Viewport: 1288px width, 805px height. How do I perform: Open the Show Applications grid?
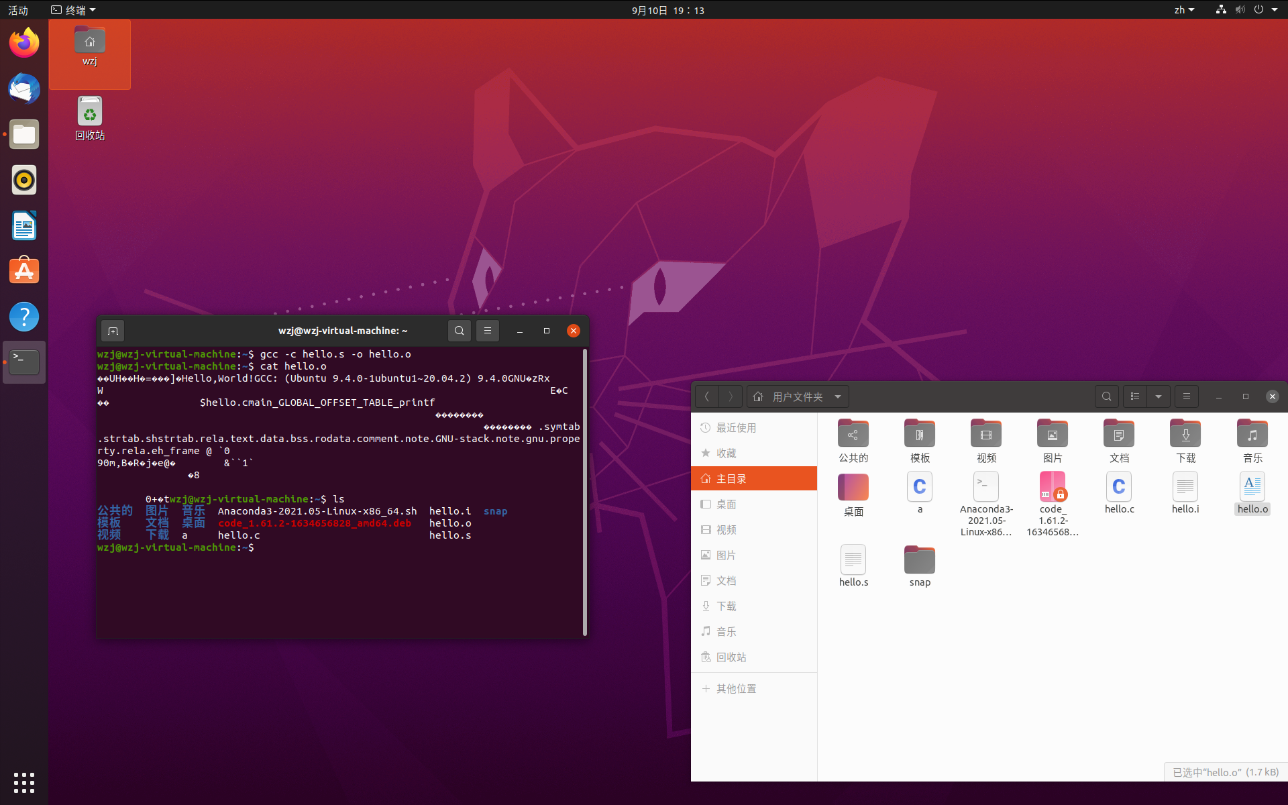point(24,782)
